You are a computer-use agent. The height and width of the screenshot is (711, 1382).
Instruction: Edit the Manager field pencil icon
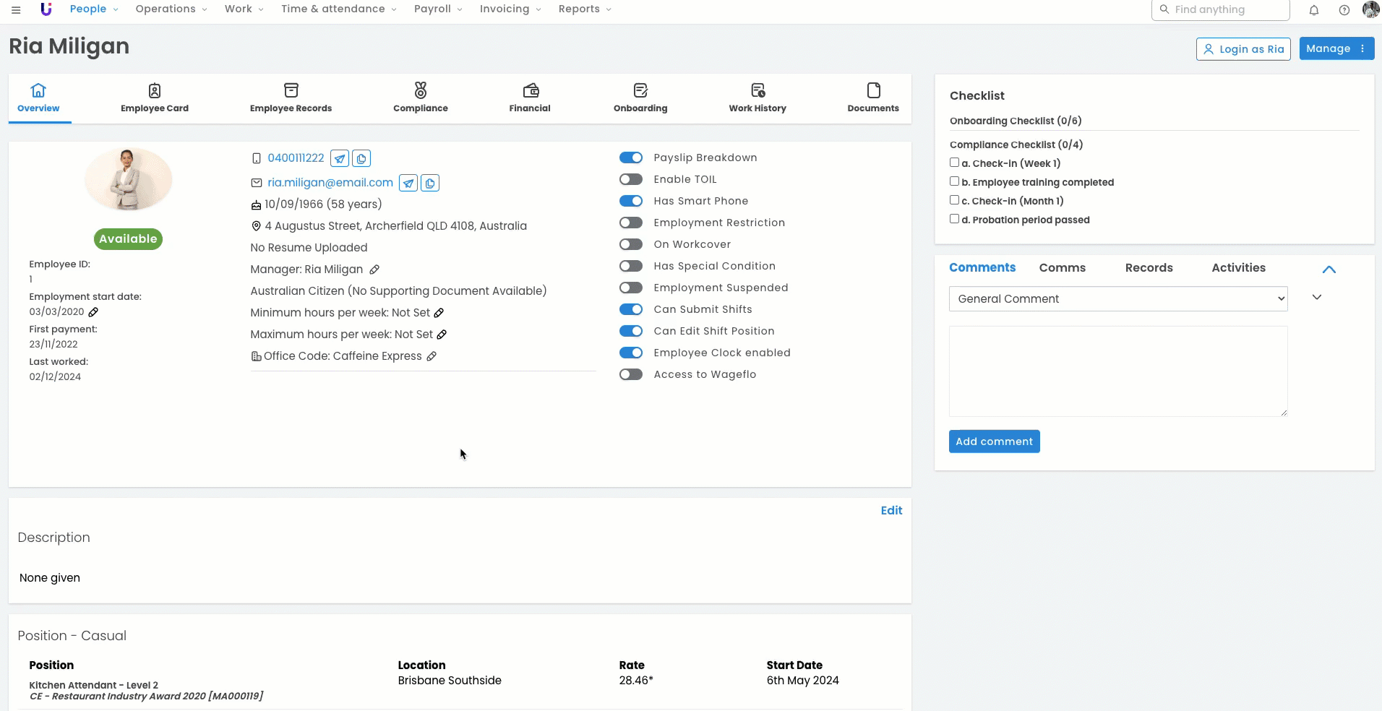[x=374, y=270]
